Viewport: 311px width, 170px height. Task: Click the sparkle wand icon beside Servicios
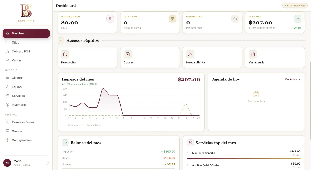pyautogui.click(x=7, y=96)
